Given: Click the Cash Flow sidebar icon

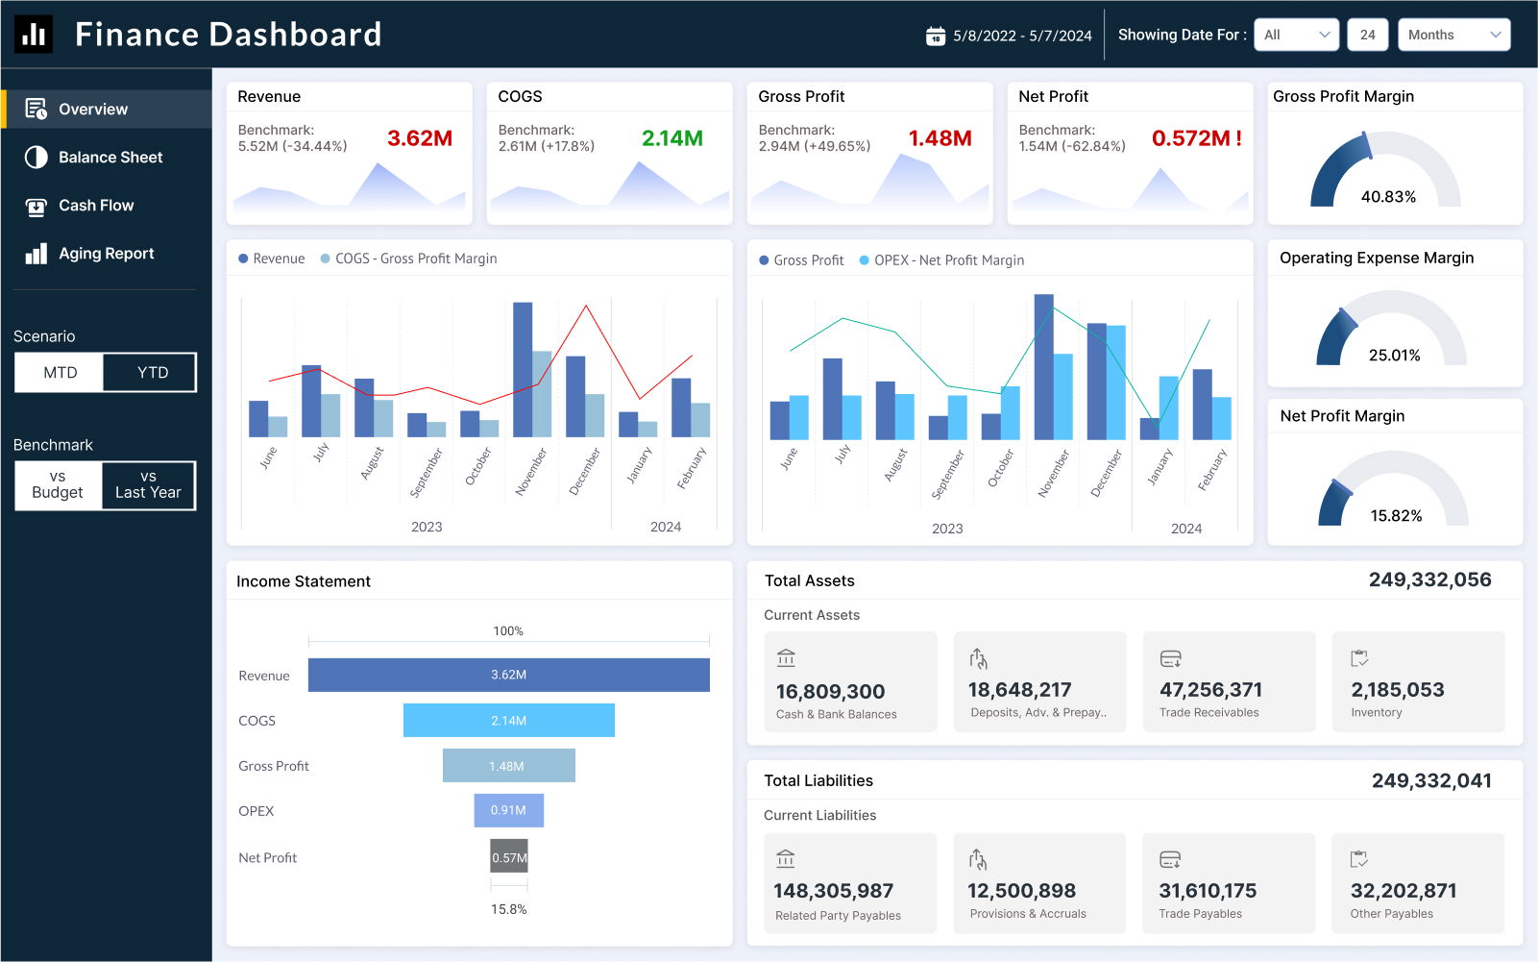Looking at the screenshot, I should tap(36, 206).
